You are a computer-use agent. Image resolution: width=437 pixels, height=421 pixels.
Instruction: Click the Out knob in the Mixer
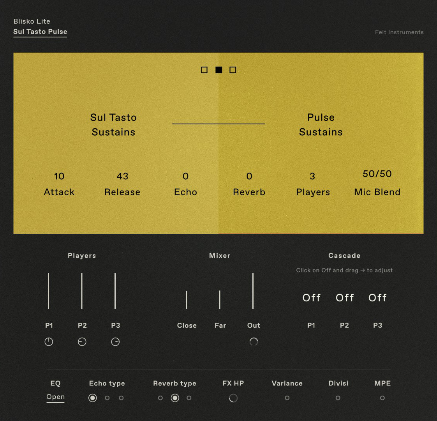(254, 342)
